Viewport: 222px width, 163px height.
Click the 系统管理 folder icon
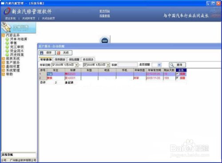4,70
